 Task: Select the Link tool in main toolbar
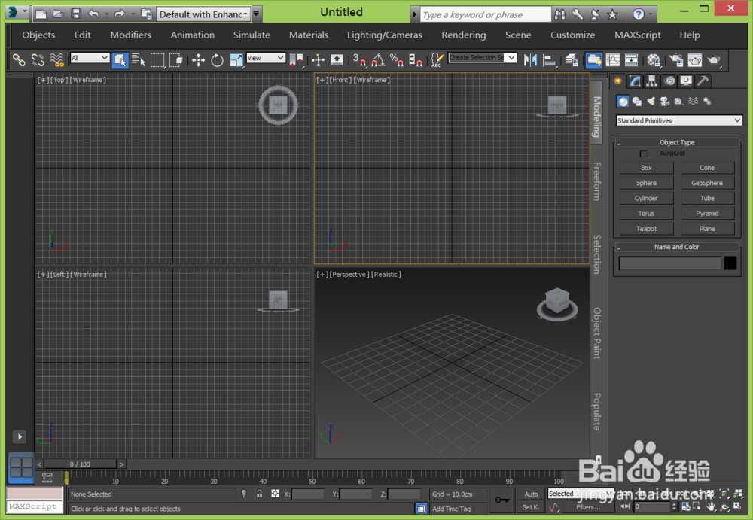(19, 60)
